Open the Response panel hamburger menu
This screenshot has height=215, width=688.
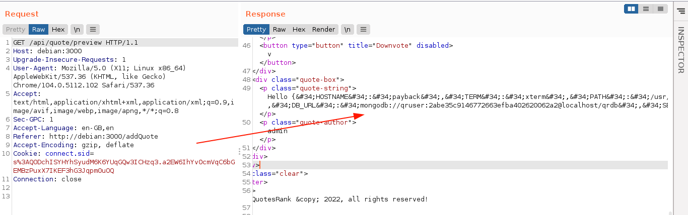(x=363, y=30)
